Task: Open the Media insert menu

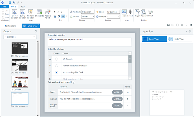Action: (124, 14)
